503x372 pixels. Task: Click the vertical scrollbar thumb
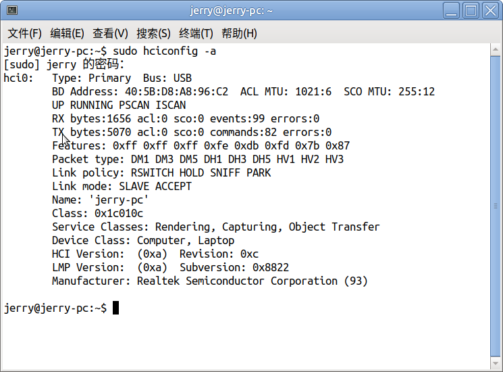pos(495,206)
